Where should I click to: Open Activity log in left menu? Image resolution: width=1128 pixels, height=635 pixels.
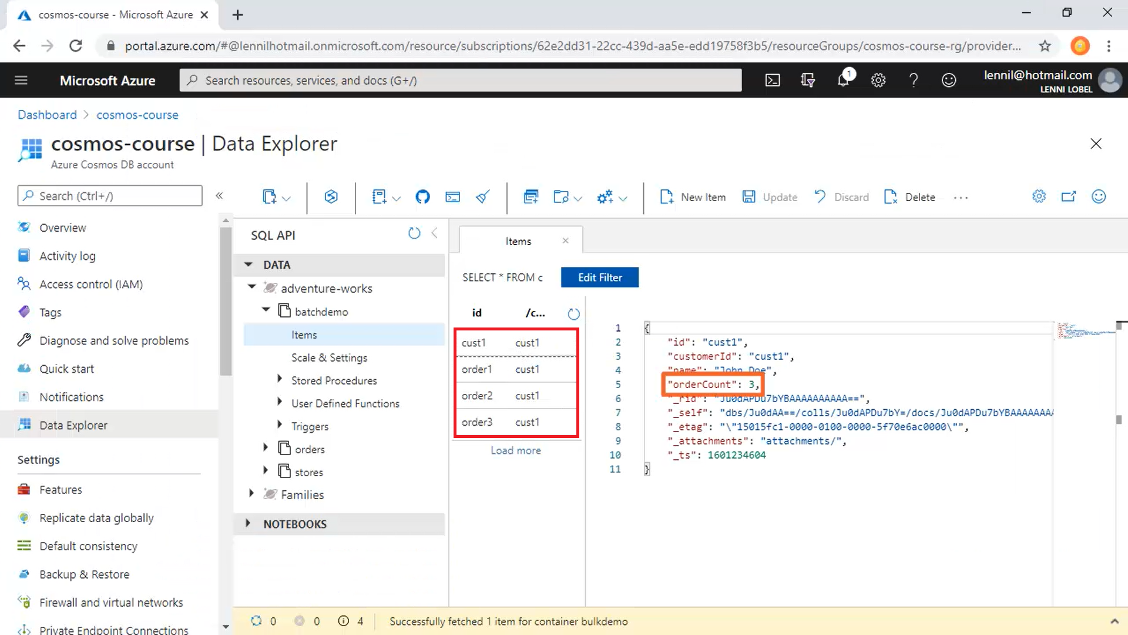click(67, 256)
